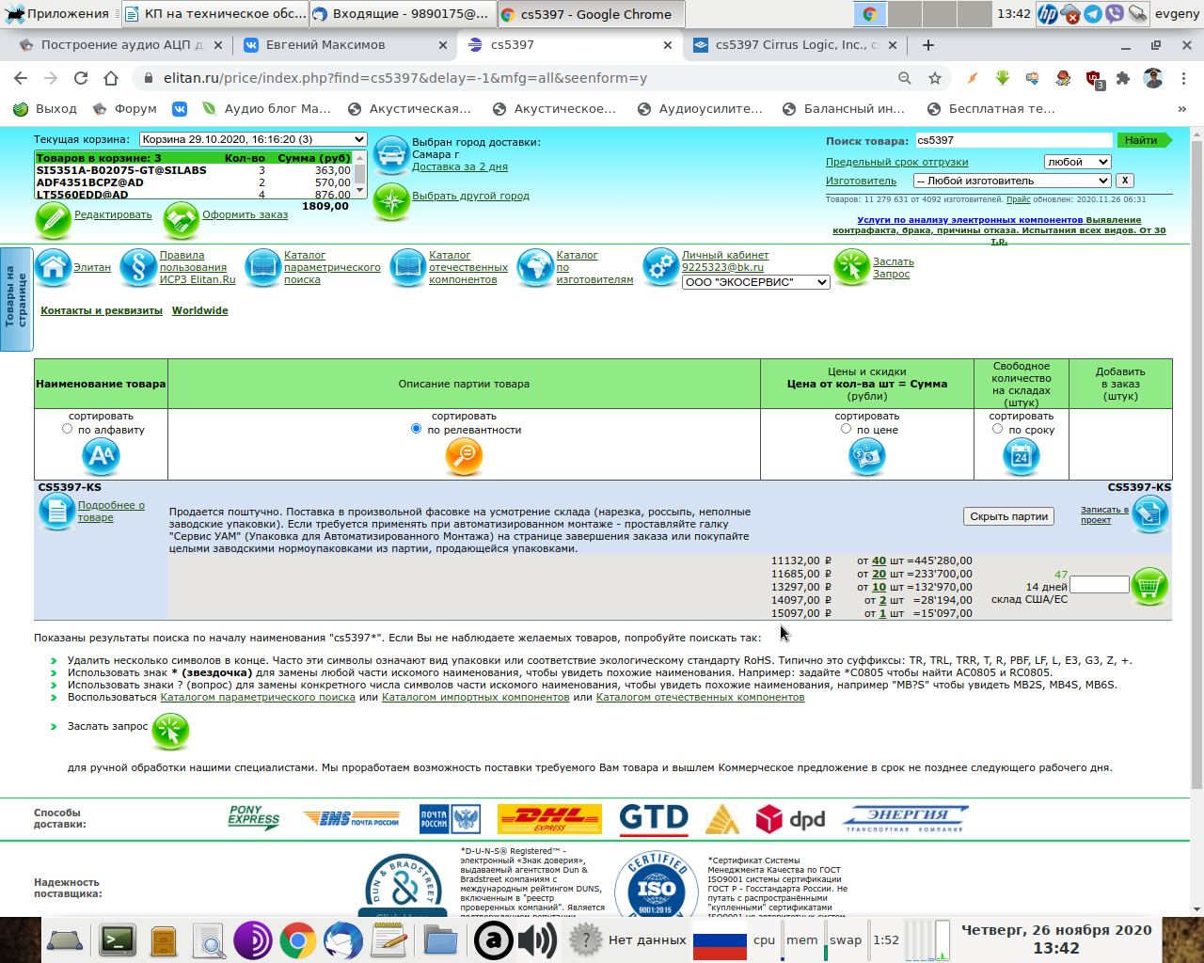The height and width of the screenshot is (963, 1204).
Task: Open the Элитан home icon
Action: [x=54, y=268]
